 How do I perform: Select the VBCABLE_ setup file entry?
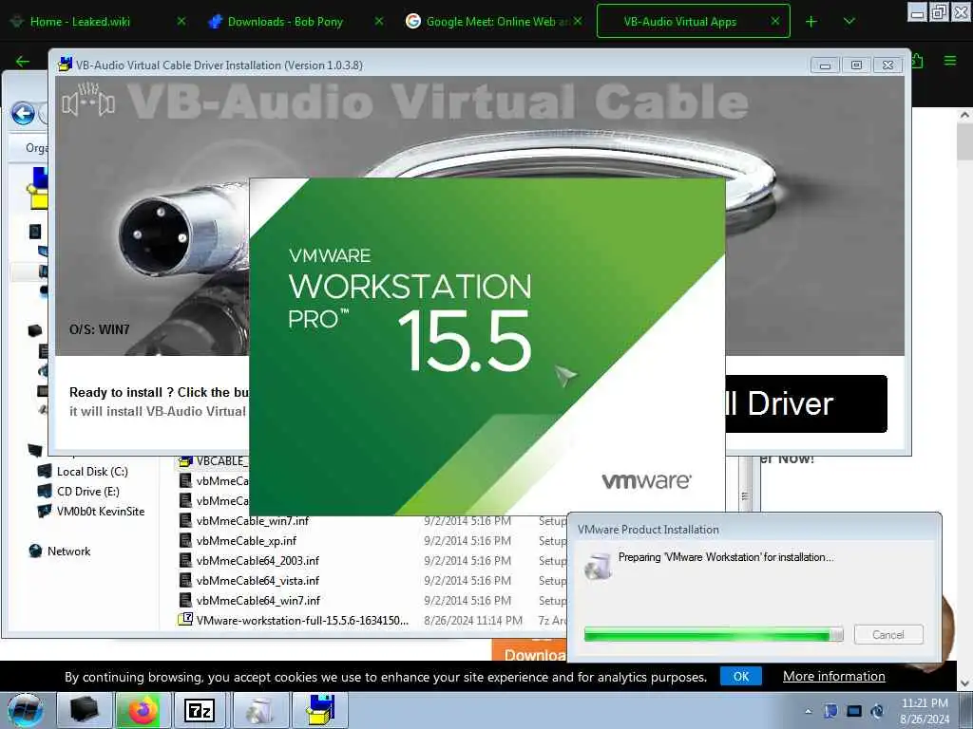click(x=222, y=461)
